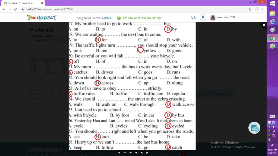Click the volume icon in system tray
278x156 pixels.
274,127
